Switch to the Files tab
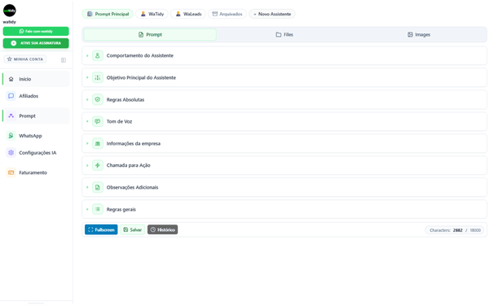Image resolution: width=489 pixels, height=305 pixels. [x=284, y=34]
